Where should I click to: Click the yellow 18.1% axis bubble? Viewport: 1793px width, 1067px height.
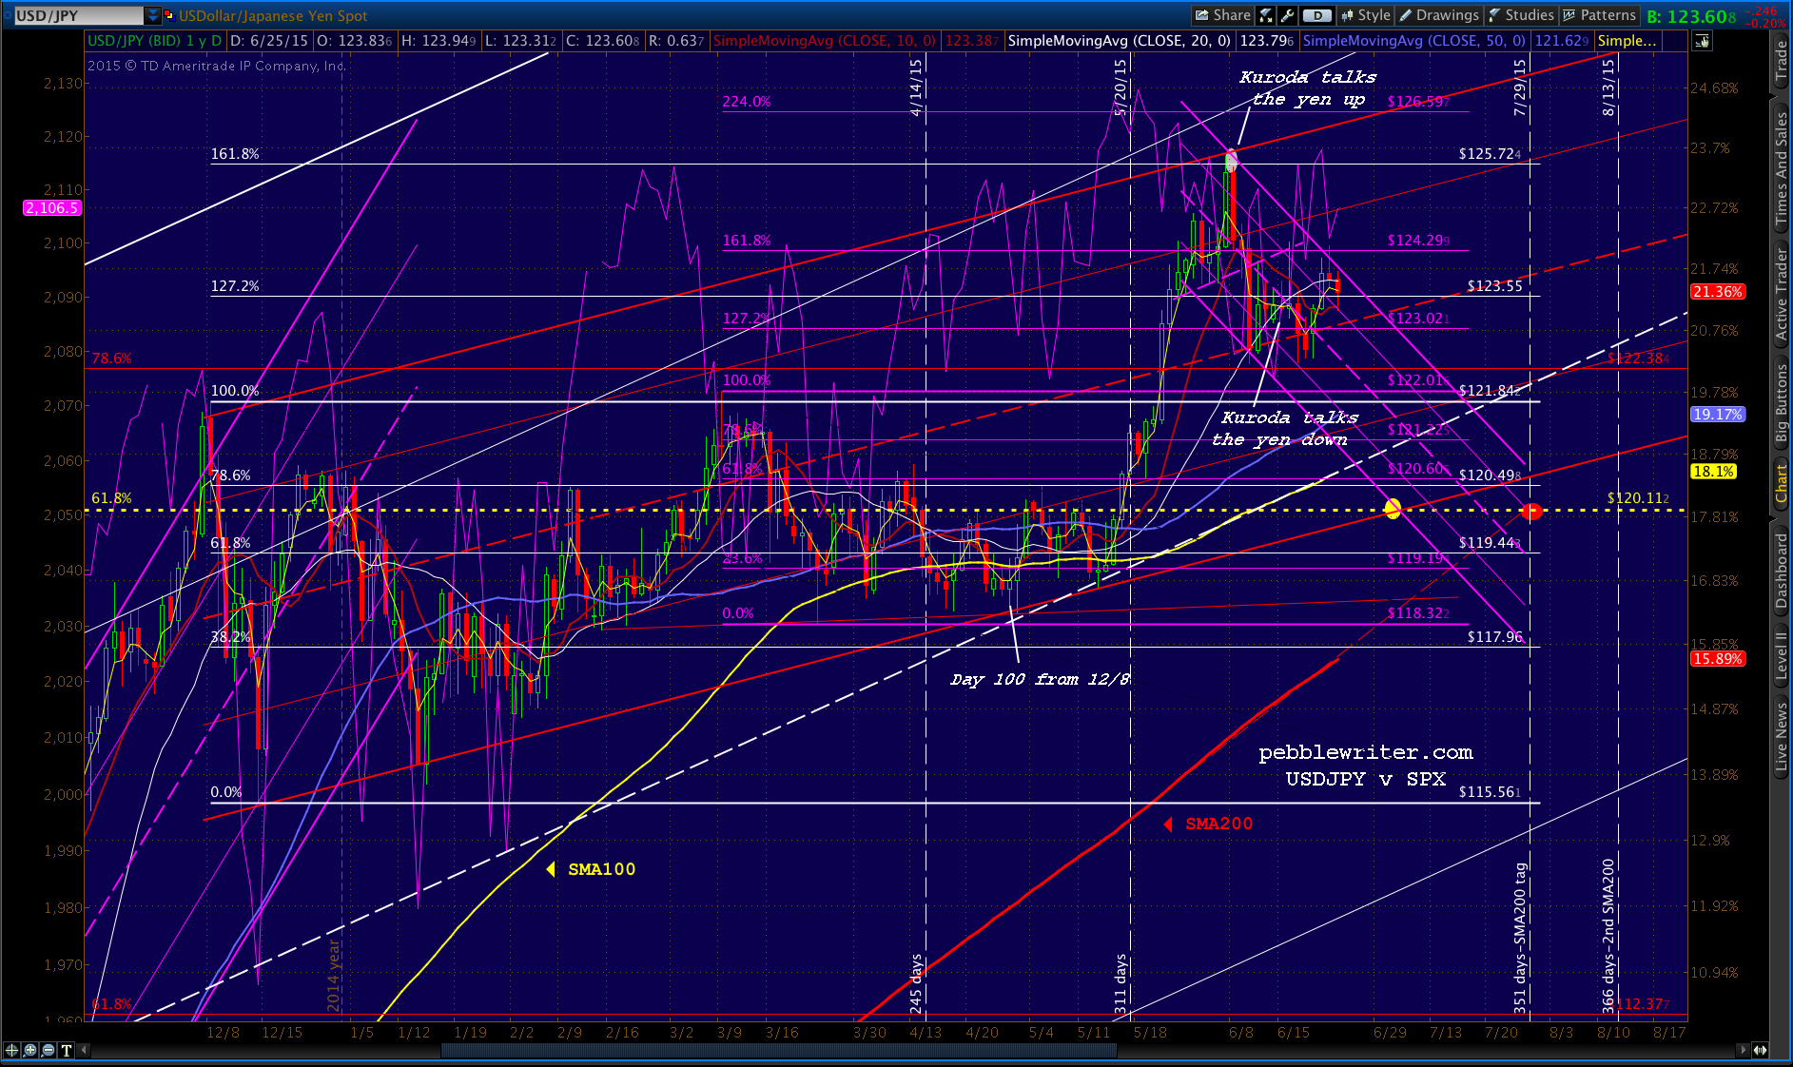pyautogui.click(x=1714, y=472)
